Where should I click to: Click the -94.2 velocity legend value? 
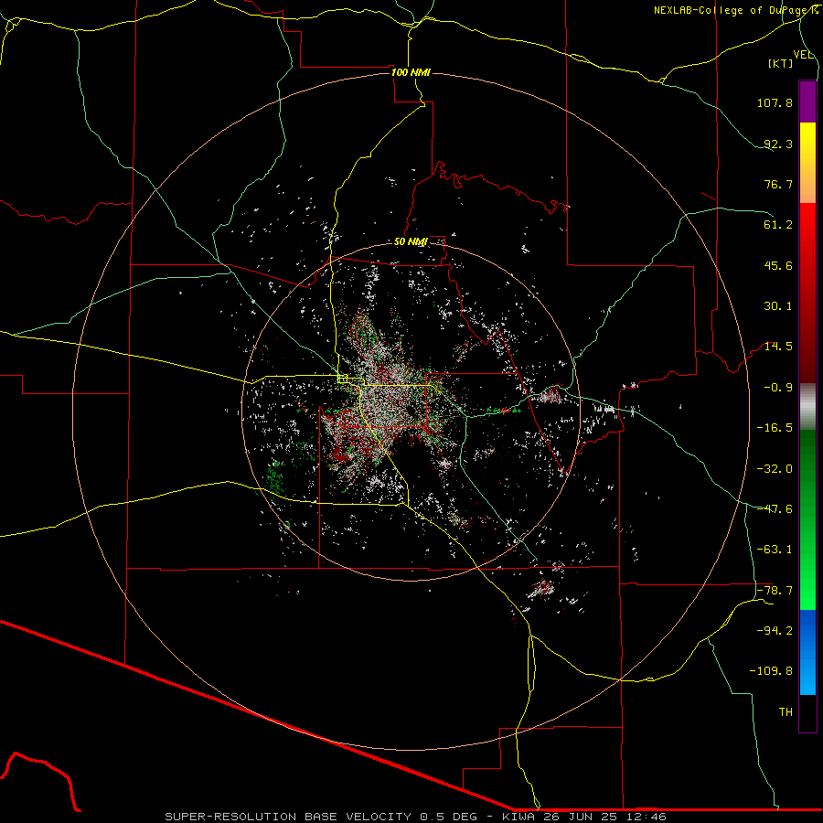[775, 630]
